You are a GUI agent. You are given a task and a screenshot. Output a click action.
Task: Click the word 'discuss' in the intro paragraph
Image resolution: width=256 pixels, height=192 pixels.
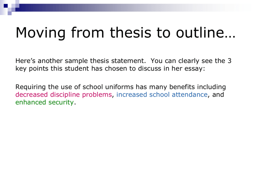150,68
